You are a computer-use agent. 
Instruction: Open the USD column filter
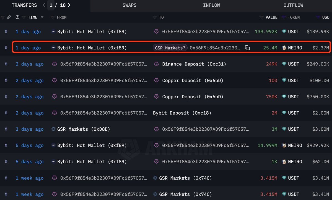click(318, 17)
